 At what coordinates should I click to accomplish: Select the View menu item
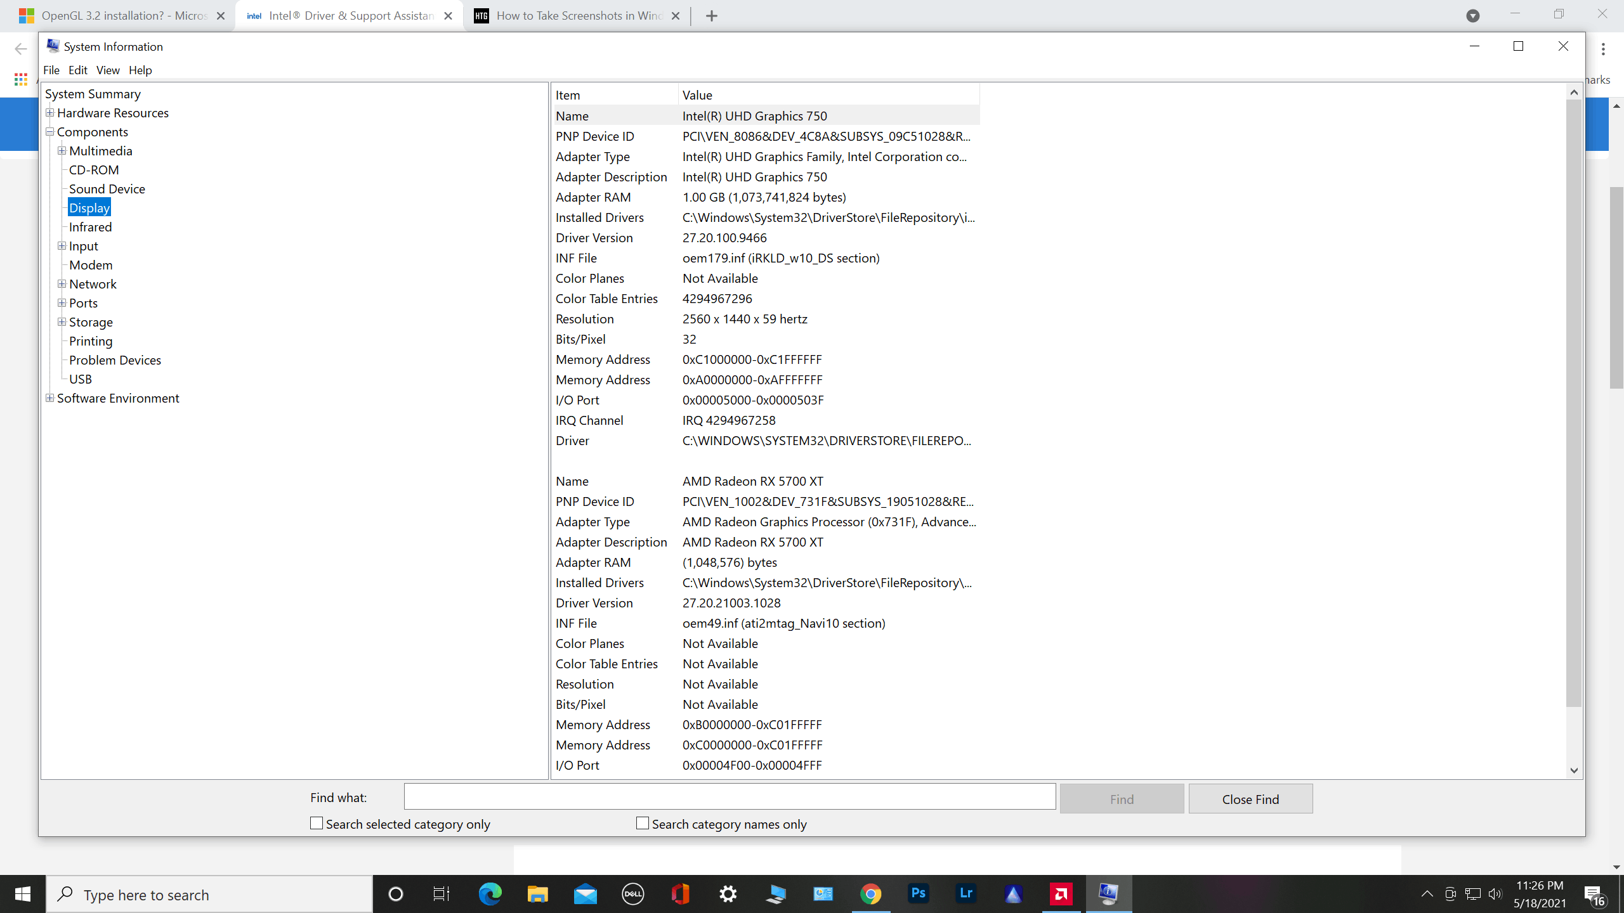(x=107, y=70)
